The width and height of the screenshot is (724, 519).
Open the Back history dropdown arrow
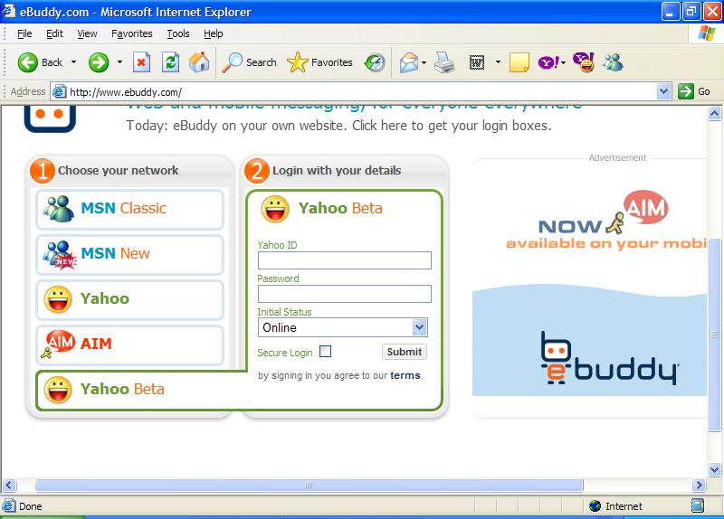point(73,61)
